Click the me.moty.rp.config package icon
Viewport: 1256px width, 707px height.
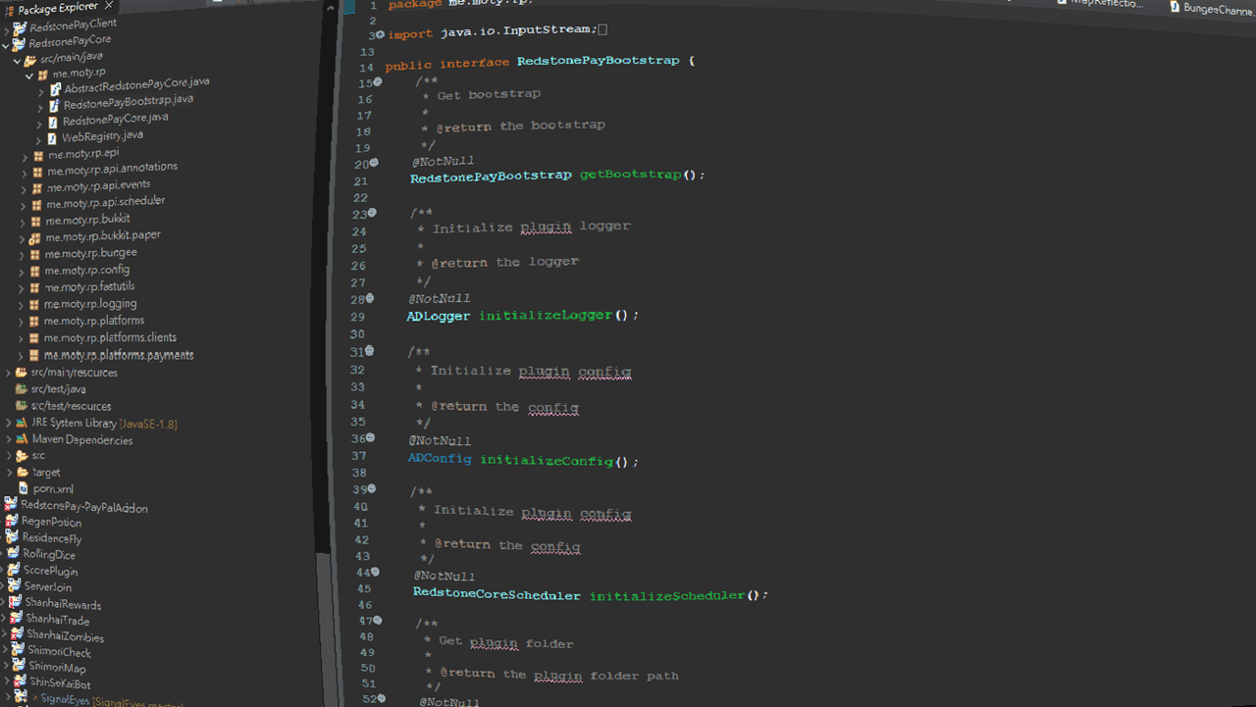(x=34, y=272)
